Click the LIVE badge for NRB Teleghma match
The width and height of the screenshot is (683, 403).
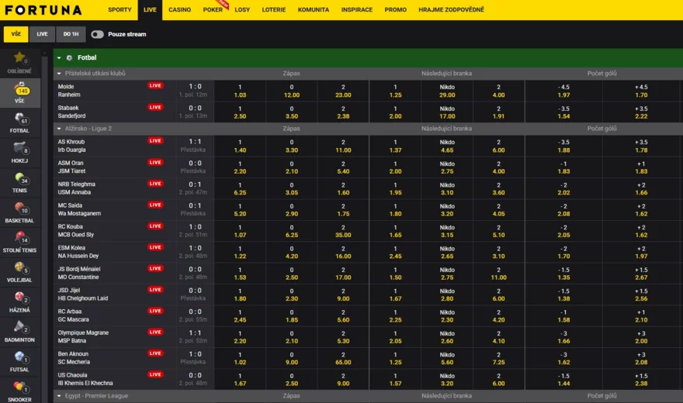[x=155, y=184]
